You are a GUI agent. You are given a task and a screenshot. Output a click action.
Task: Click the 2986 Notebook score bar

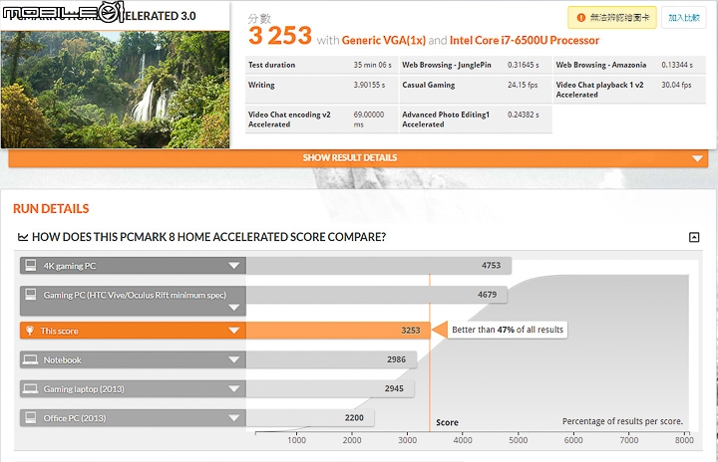tap(331, 359)
